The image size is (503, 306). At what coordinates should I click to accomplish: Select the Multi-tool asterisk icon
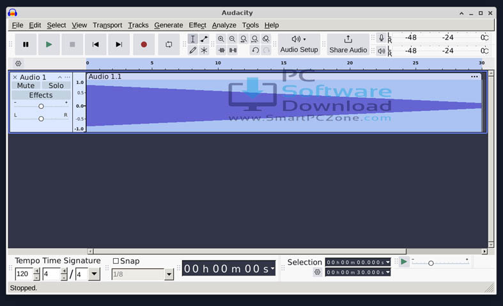tap(204, 50)
